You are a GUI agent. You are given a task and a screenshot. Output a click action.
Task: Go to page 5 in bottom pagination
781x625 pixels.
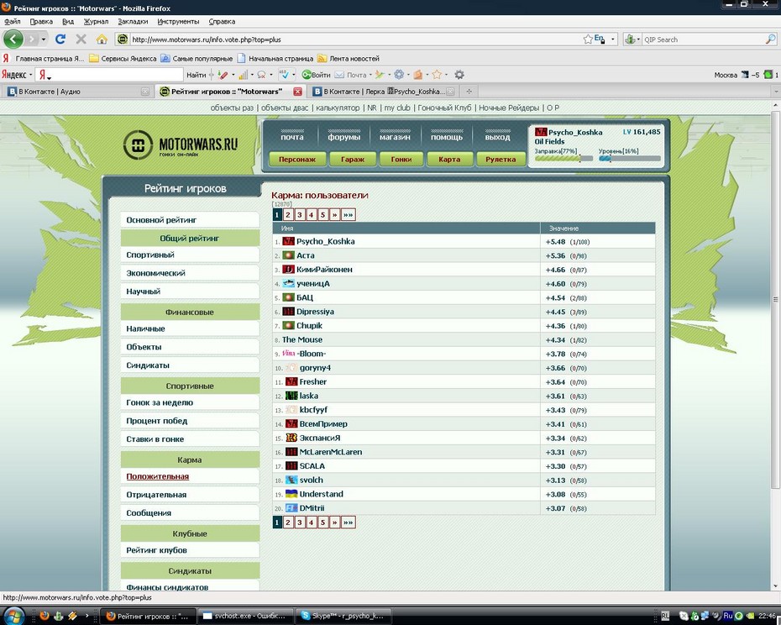point(322,523)
